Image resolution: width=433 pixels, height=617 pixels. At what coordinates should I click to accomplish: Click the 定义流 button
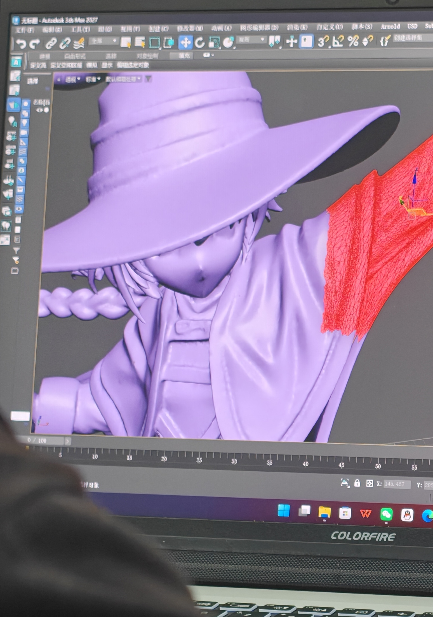[x=38, y=66]
